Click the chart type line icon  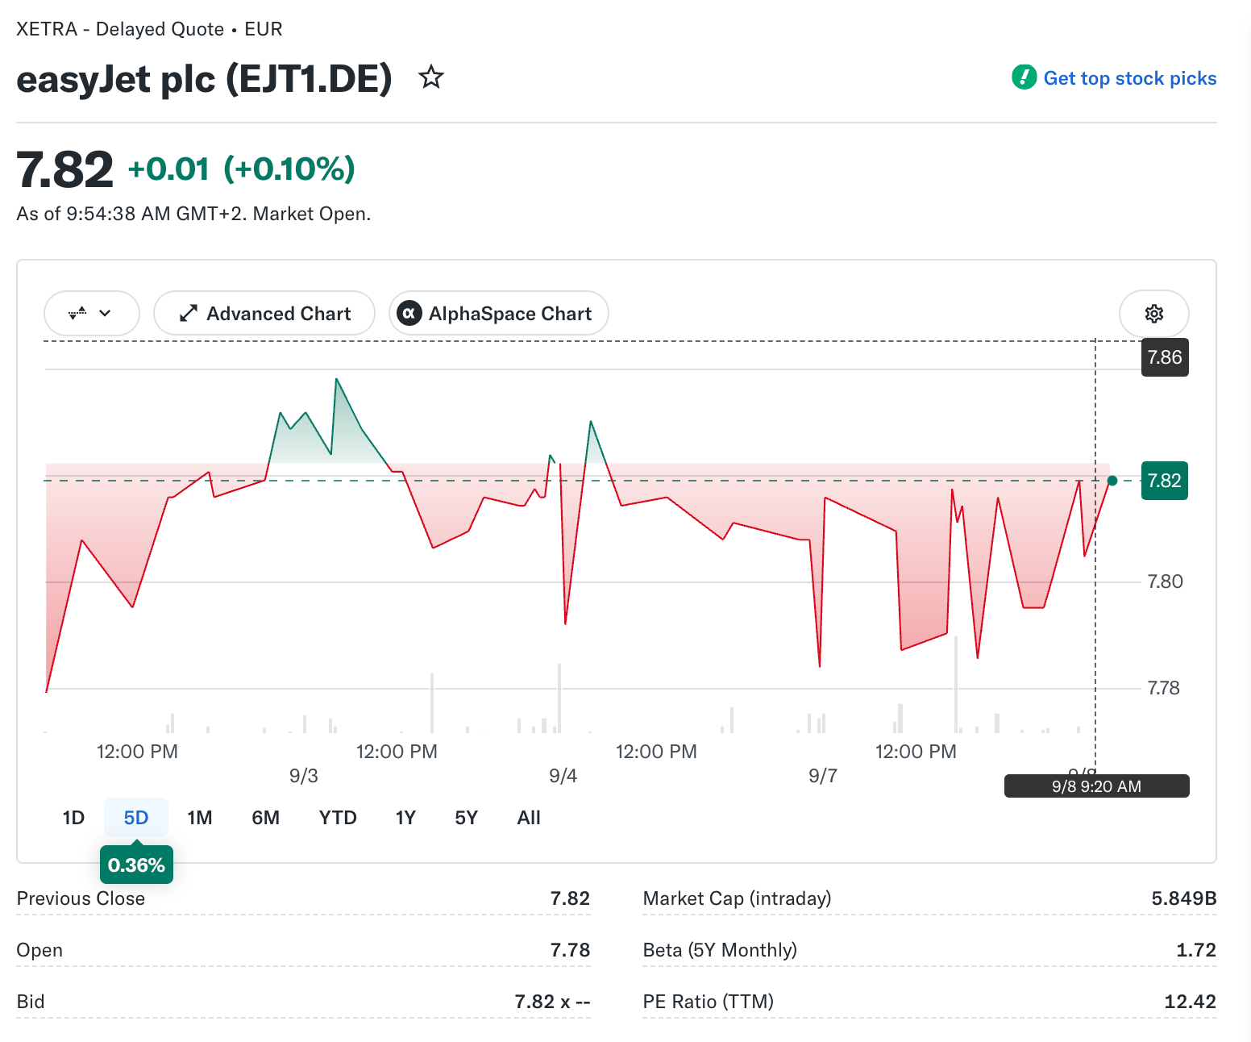(x=78, y=313)
